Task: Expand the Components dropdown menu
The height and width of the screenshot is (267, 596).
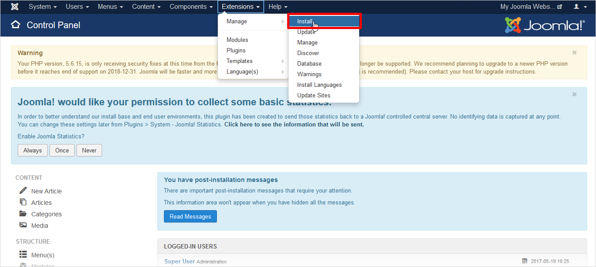Action: pyautogui.click(x=190, y=7)
